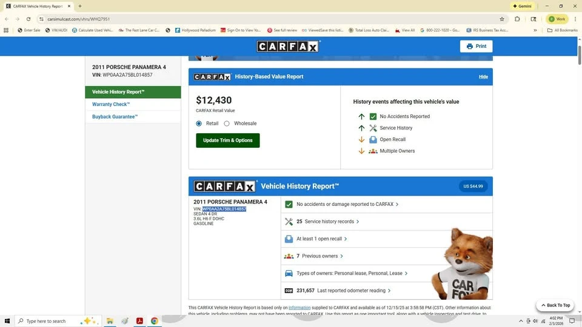The image size is (582, 327).
Task: Open the Gemini button in title bar
Action: point(522,6)
